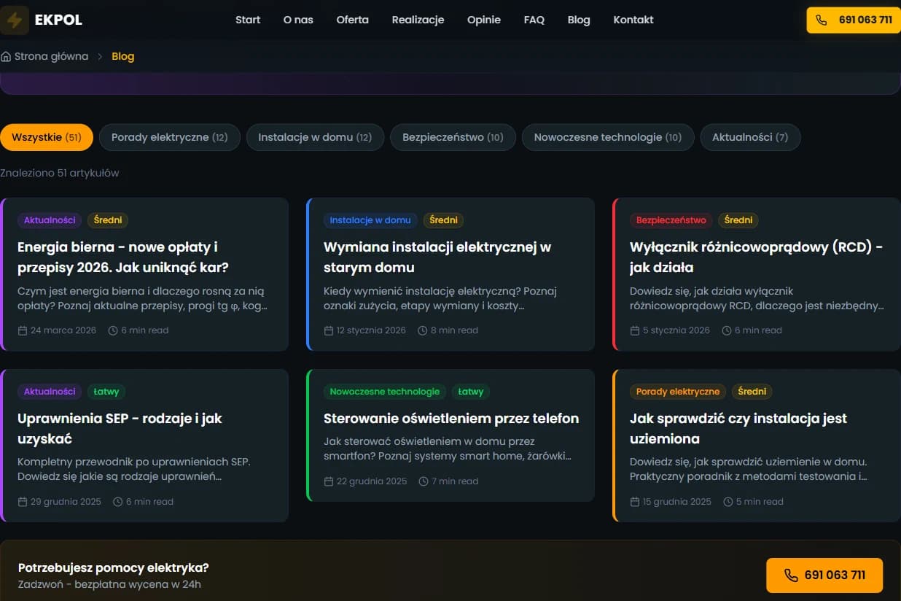Click the orange Porady elektryczne card tag
The width and height of the screenshot is (901, 601).
[x=678, y=392]
